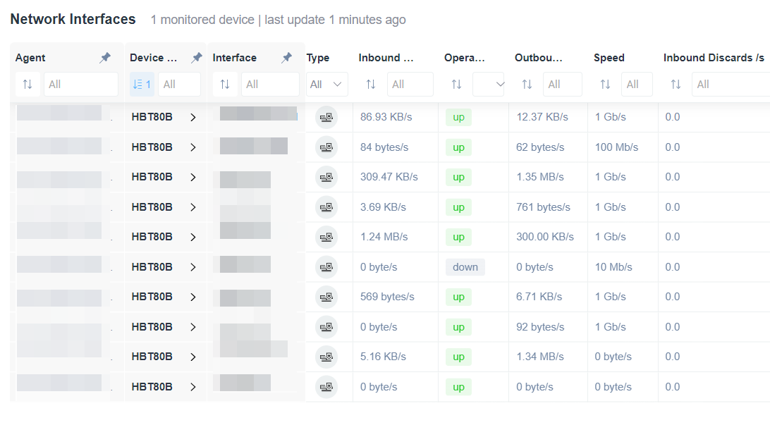The width and height of the screenshot is (770, 425).
Task: Open the Type filter dropdown
Action: (326, 84)
